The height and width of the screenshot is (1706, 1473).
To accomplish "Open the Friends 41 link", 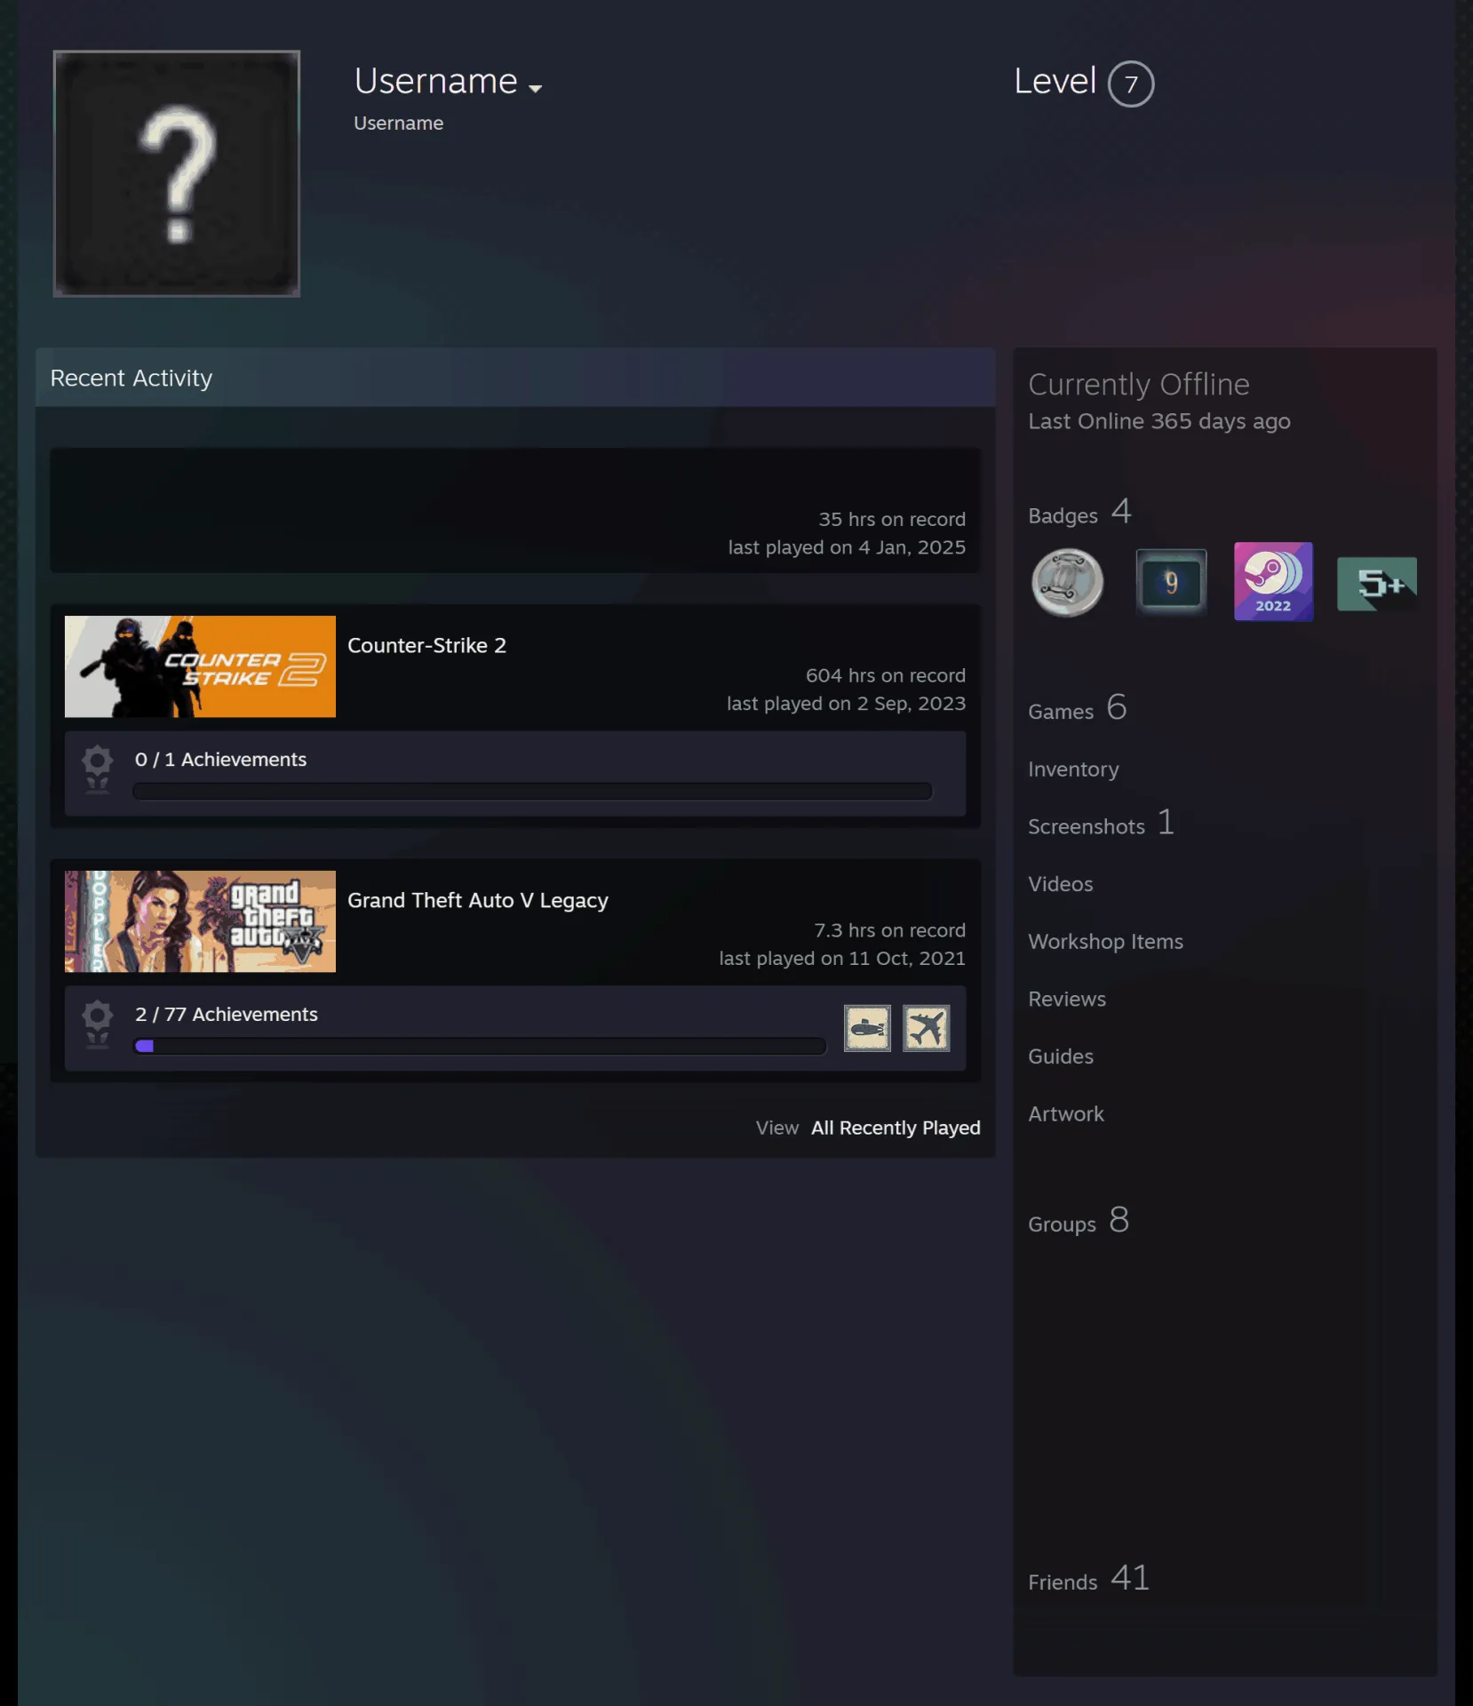I will [x=1088, y=1579].
